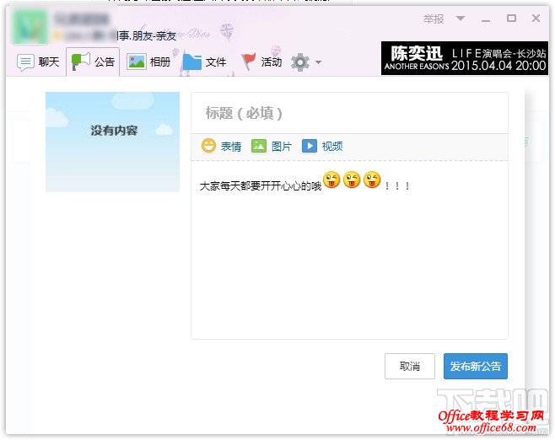Click the 发布新公告 publish button
Image resolution: width=555 pixels, height=440 pixels.
(476, 366)
